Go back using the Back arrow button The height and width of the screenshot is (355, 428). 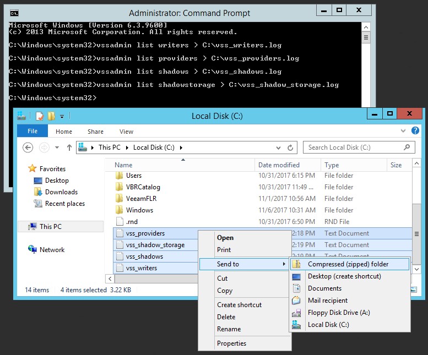tap(28, 148)
